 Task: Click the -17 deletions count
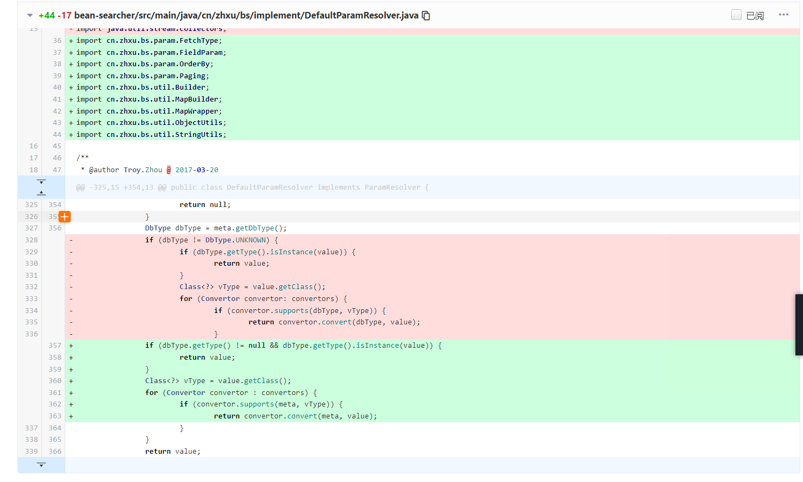(x=65, y=15)
